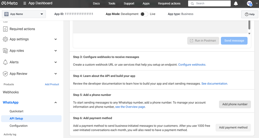Image resolution: width=259 pixels, height=138 pixels.
Task: Collapse the WhatsApp section
Action: (56, 103)
